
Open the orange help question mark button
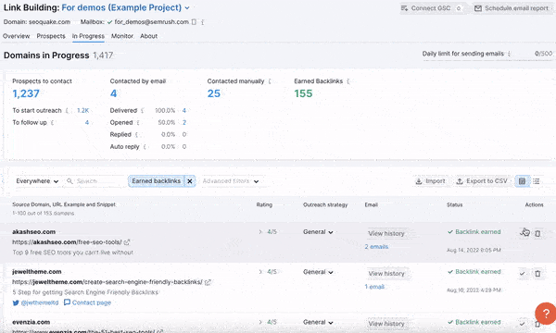(546, 314)
